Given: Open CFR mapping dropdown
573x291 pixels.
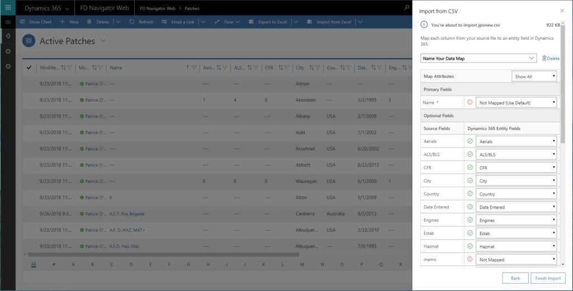Looking at the screenshot, I should pos(516,168).
